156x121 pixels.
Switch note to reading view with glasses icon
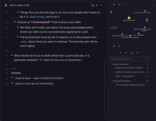92,5
